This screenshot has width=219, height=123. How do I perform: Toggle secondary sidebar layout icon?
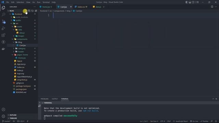coord(193,2)
